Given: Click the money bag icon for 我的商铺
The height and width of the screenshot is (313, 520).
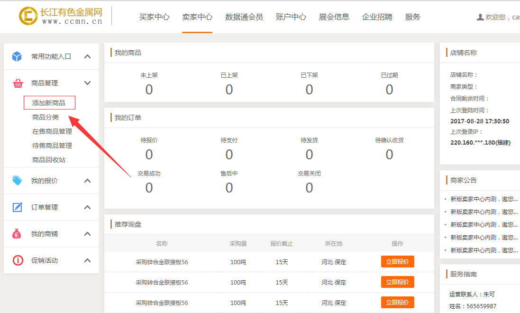Looking at the screenshot, I should pyautogui.click(x=17, y=234).
